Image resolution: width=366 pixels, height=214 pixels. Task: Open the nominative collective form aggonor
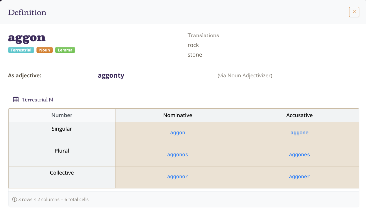pos(178,177)
